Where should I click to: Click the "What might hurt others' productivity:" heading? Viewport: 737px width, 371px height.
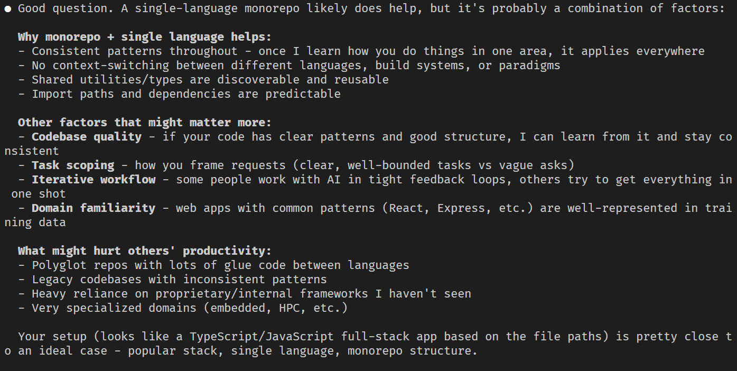pos(144,251)
